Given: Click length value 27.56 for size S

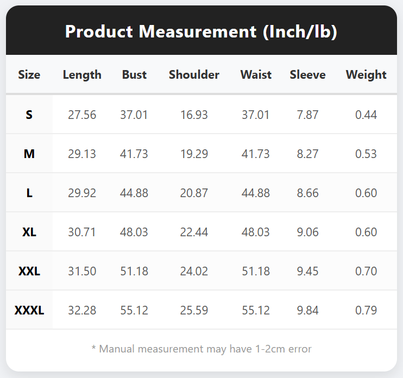Looking at the screenshot, I should 82,115.
